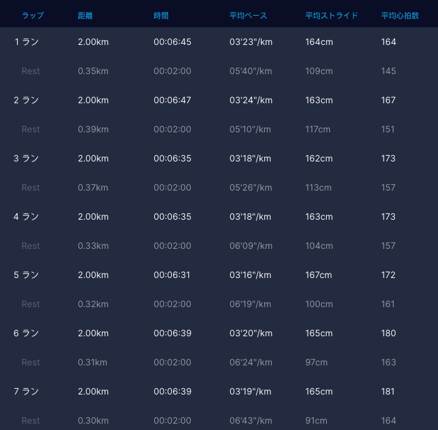Click the 平均ストライド column header
This screenshot has height=430, width=438.
coord(331,15)
